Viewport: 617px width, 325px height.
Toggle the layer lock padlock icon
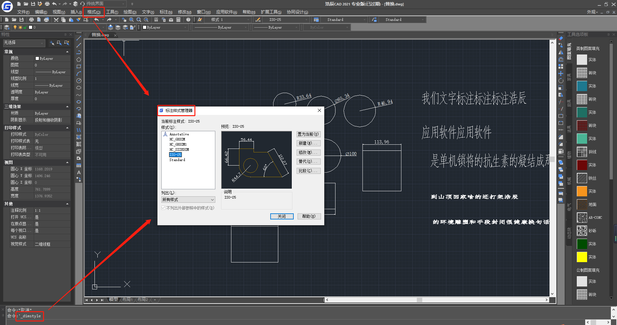click(25, 27)
